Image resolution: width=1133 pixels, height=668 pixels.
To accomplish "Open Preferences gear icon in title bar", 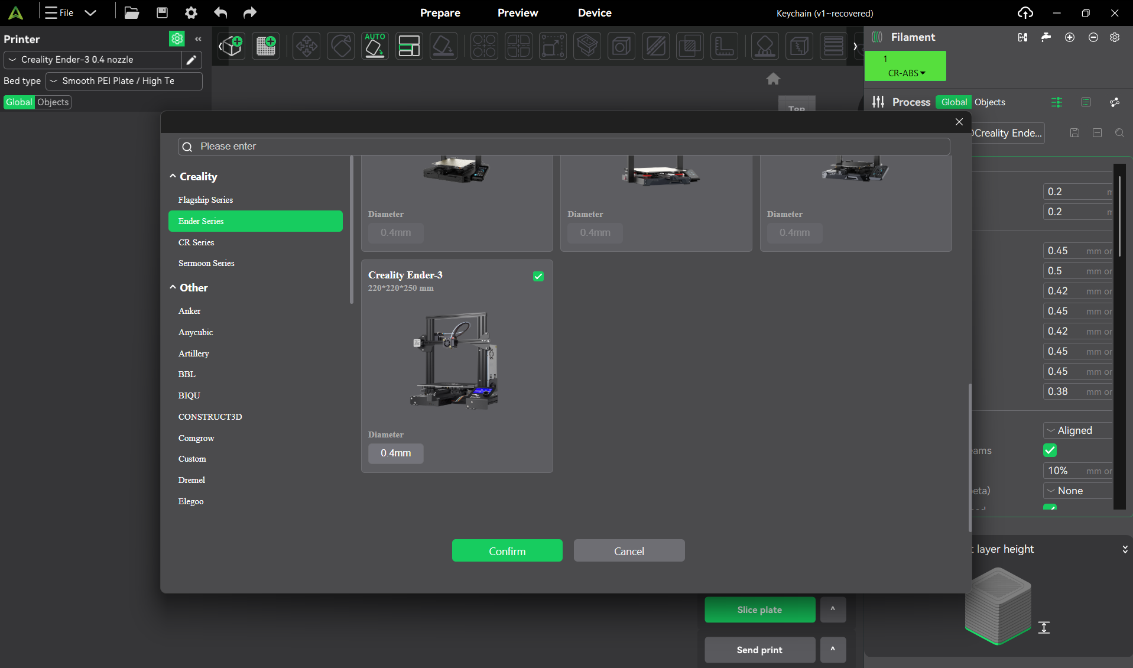I will tap(191, 12).
